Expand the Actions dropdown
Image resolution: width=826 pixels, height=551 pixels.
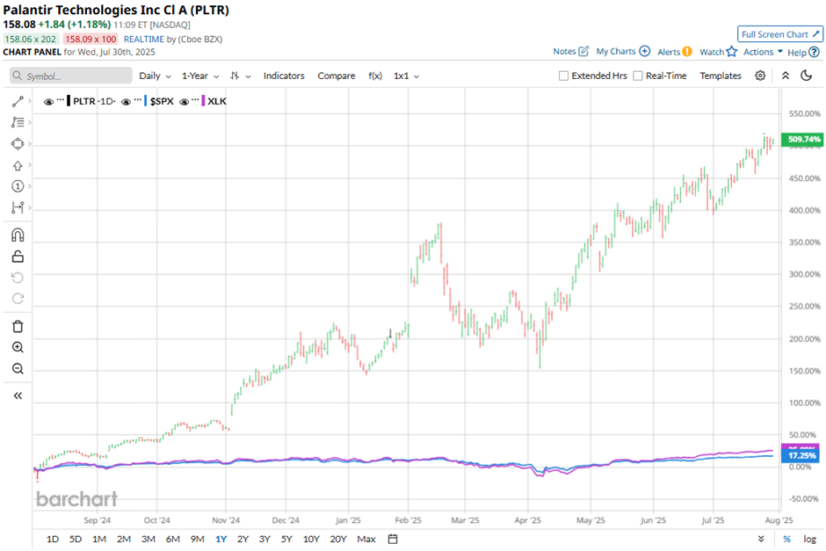[763, 52]
